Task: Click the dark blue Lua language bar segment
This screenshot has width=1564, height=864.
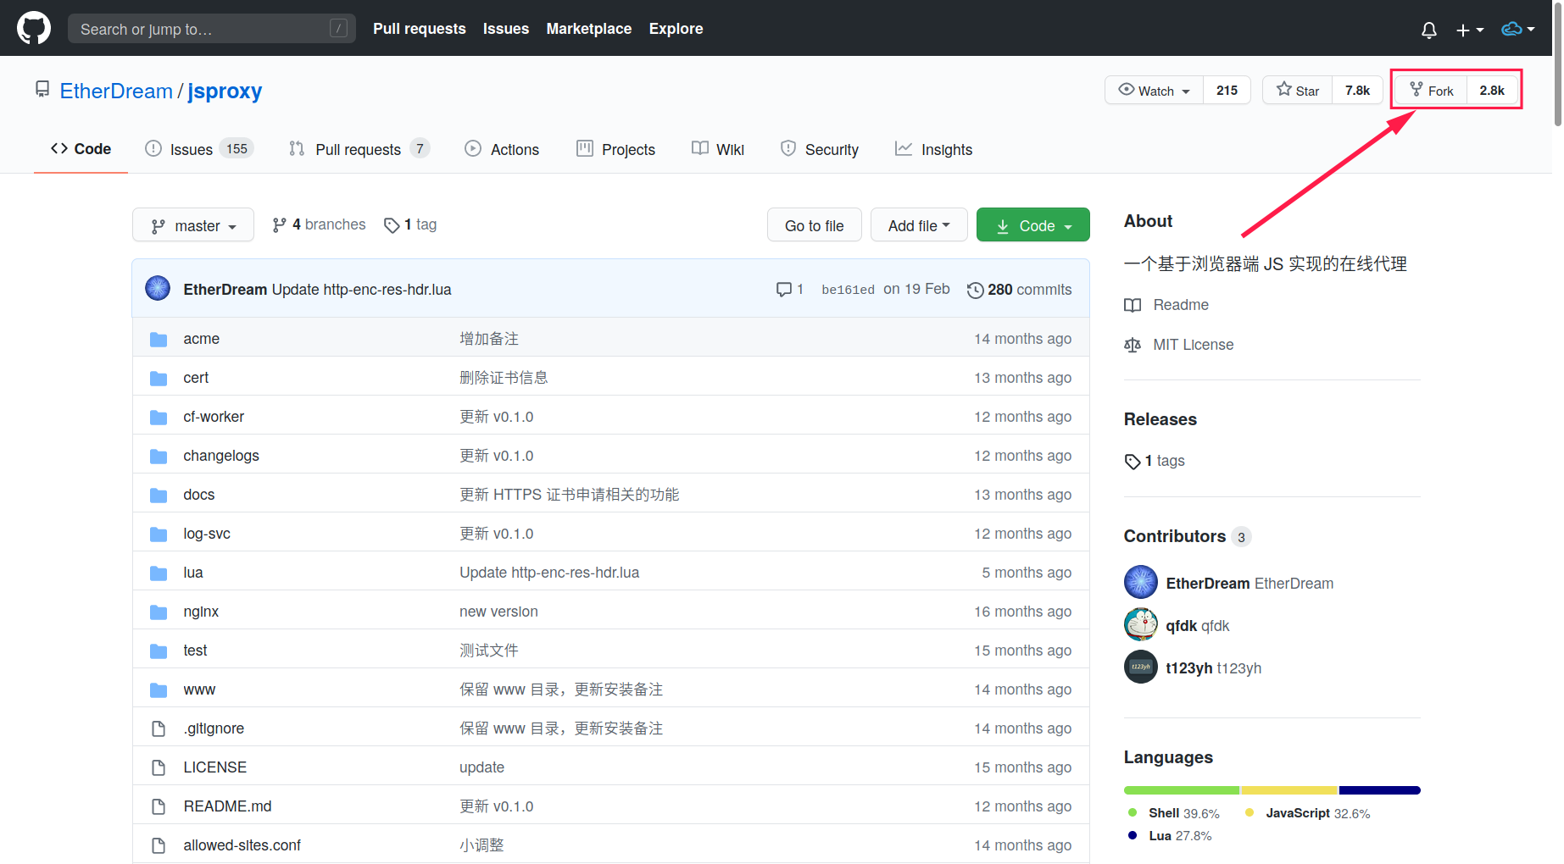Action: (x=1380, y=790)
